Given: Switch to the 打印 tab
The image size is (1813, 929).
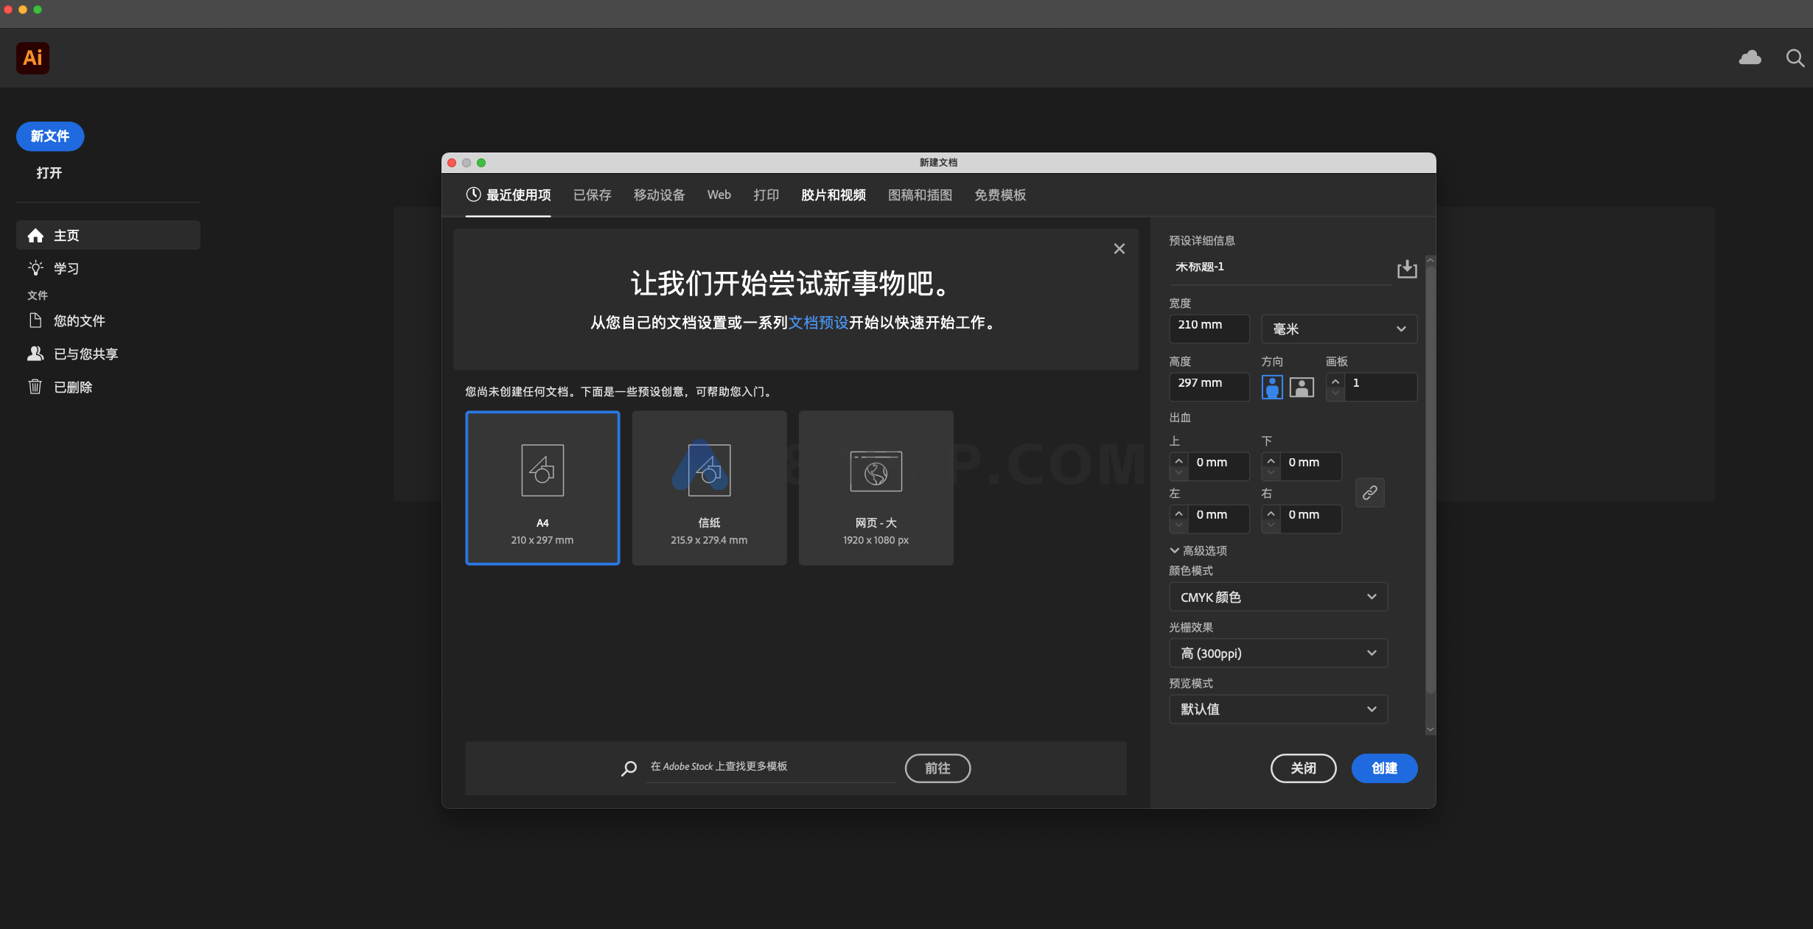Looking at the screenshot, I should point(766,195).
